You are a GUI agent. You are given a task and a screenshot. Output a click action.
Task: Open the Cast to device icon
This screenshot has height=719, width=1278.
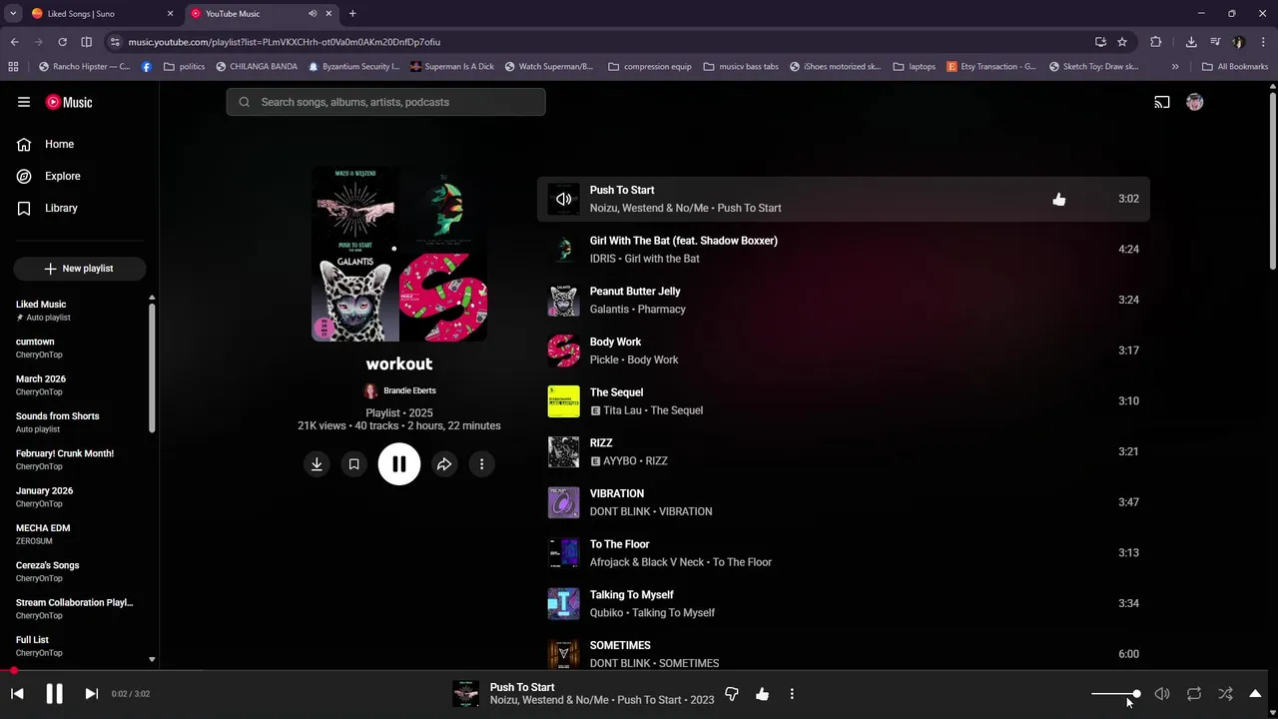tap(1162, 102)
